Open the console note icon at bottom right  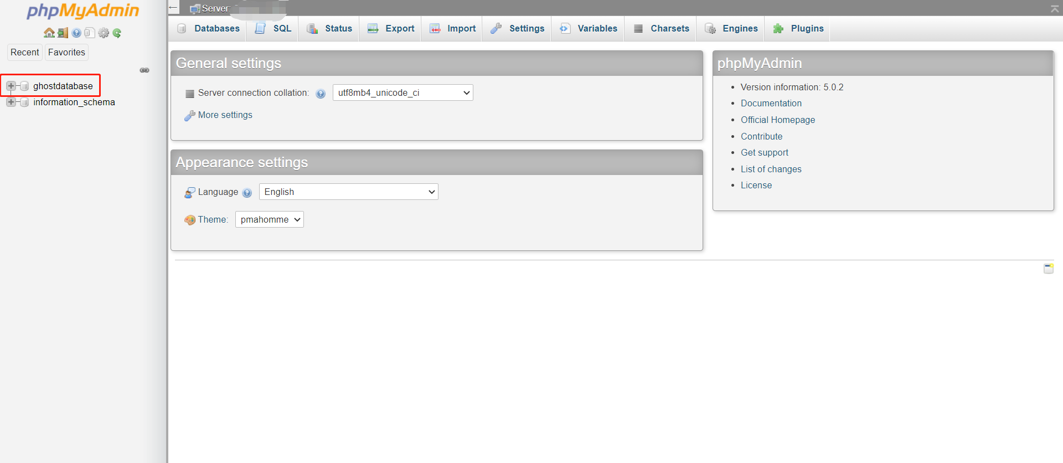(1049, 269)
